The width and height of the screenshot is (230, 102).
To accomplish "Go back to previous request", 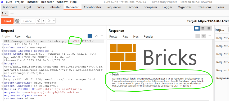I will (39, 21).
